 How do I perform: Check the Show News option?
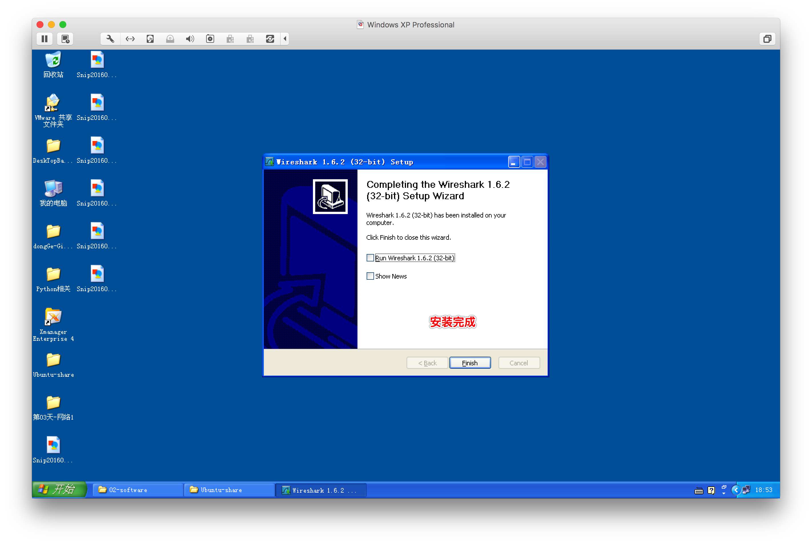click(370, 276)
